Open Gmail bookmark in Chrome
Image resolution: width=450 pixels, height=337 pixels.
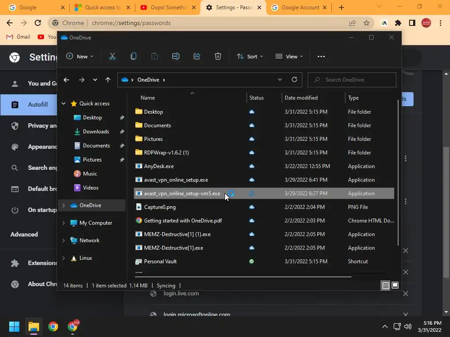pos(18,37)
